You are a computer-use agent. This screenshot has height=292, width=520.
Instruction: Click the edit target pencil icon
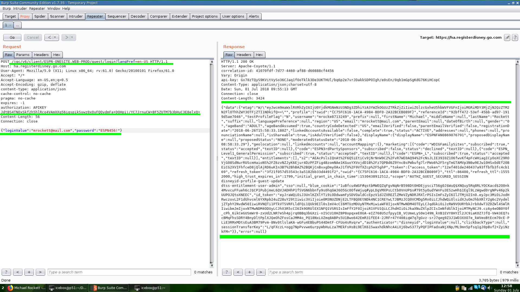click(x=507, y=38)
